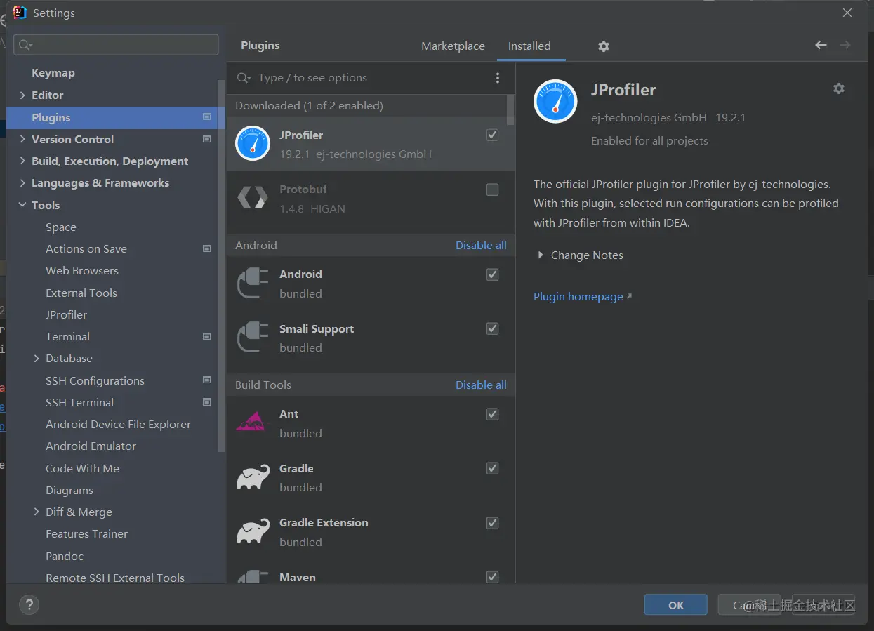874x631 pixels.
Task: Click the magnifier icon in plugin search
Action: [244, 78]
